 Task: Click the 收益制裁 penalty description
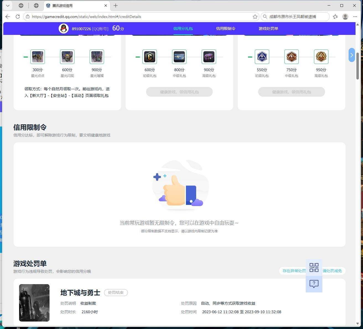point(88,303)
